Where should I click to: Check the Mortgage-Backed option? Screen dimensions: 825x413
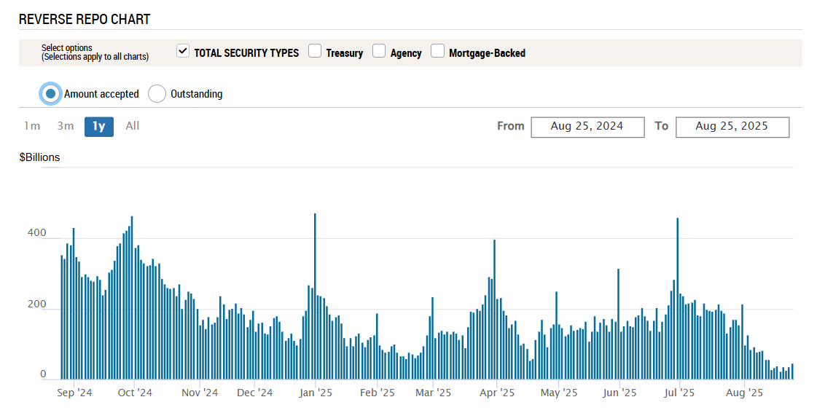[x=437, y=51]
